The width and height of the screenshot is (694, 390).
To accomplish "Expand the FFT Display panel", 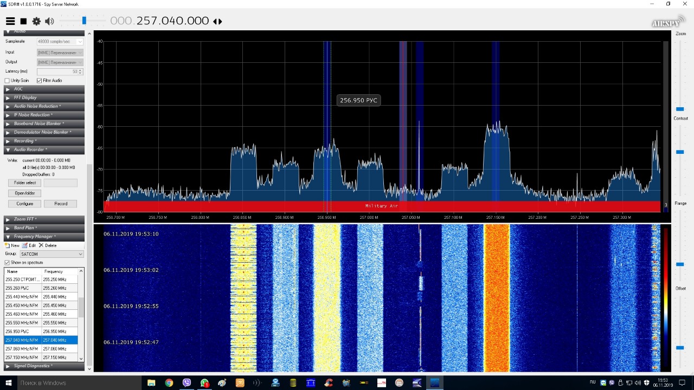I will (44, 97).
